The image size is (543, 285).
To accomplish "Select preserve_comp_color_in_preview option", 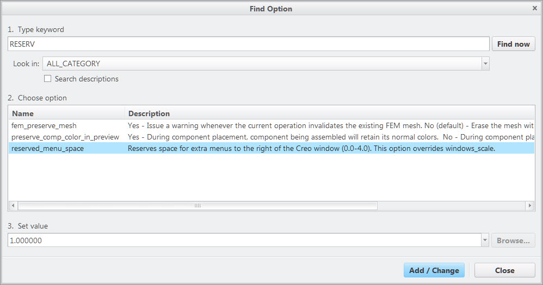I will [x=65, y=137].
